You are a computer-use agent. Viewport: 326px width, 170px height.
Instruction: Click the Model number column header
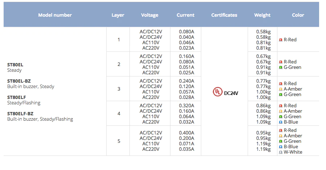pyautogui.click(x=55, y=15)
